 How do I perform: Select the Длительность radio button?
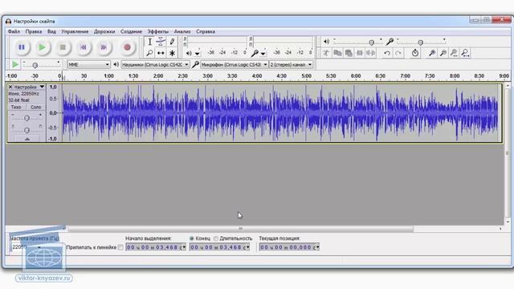click(216, 238)
